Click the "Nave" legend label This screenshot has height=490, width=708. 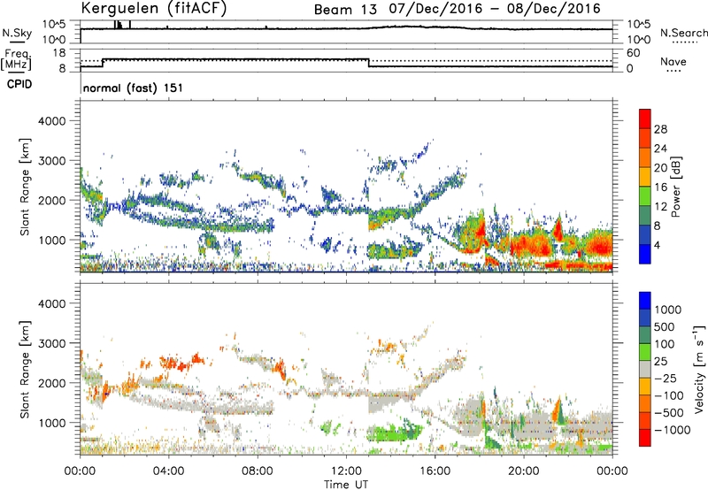click(x=673, y=61)
